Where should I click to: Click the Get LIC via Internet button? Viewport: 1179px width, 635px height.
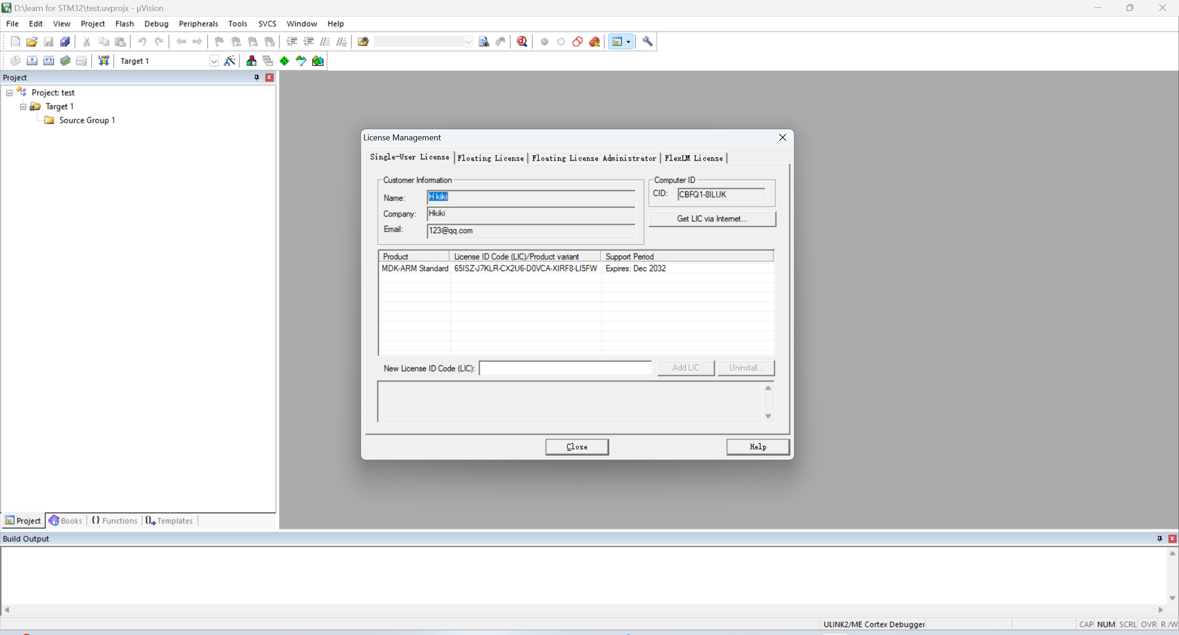[x=712, y=219]
